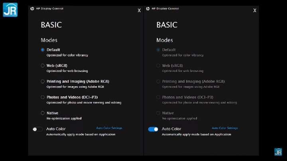287x161 pixels.
Task: Click the greyed-out Web (sRGB) radio in right window
Action: (158, 66)
